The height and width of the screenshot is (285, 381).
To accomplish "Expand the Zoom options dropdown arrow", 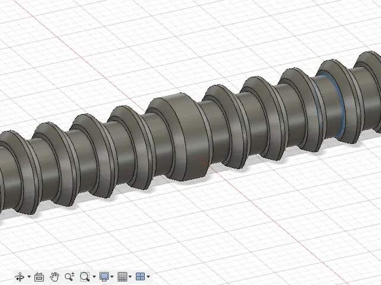I will [x=94, y=277].
